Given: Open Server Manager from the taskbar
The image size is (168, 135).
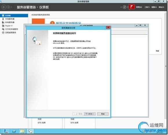Looking at the screenshot, I should (6, 131).
